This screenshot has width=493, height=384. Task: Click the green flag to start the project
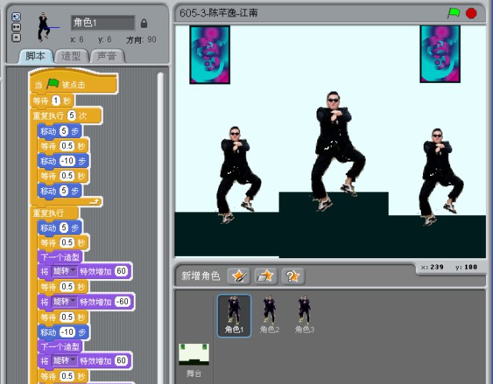(x=453, y=13)
